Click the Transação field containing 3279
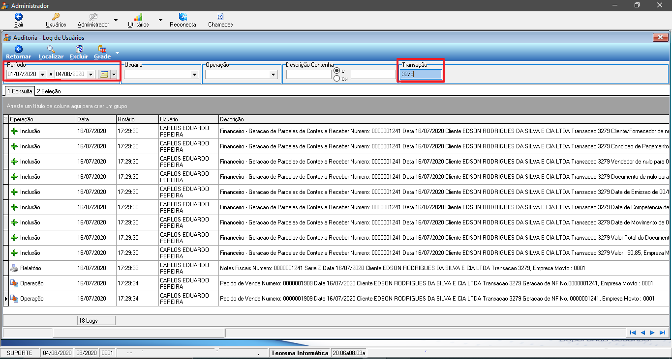Image resolution: width=672 pixels, height=359 pixels. coord(421,75)
